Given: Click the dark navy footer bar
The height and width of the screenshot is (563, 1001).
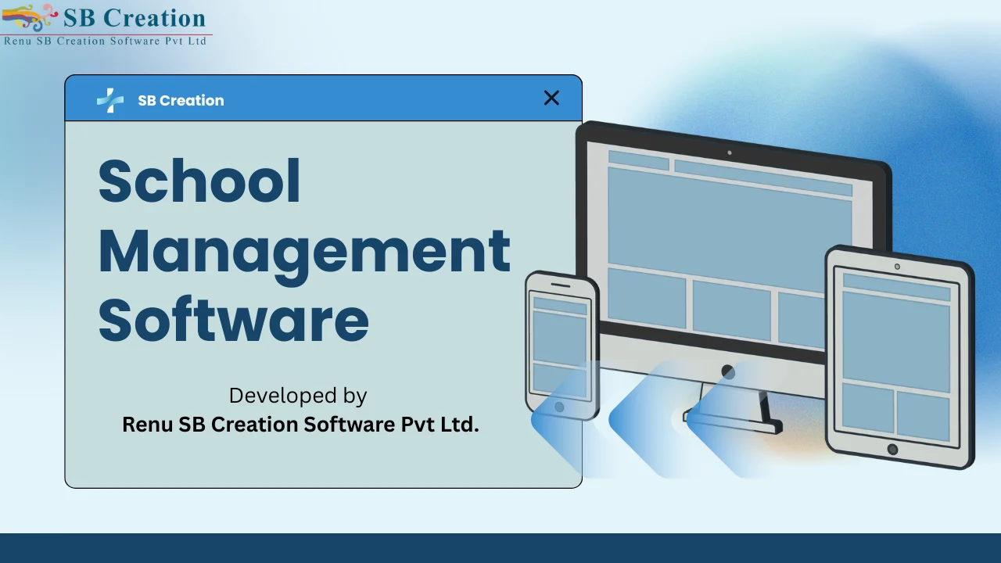Looking at the screenshot, I should pos(500,547).
